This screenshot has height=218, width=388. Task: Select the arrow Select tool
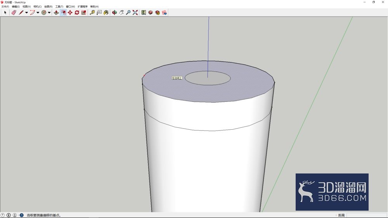tap(5, 12)
